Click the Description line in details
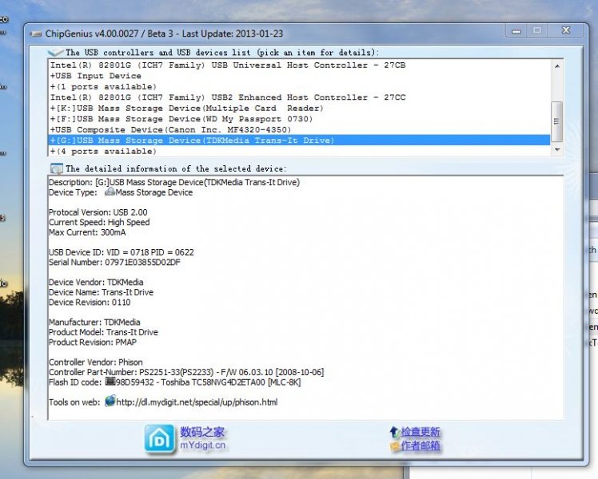 pos(174,182)
